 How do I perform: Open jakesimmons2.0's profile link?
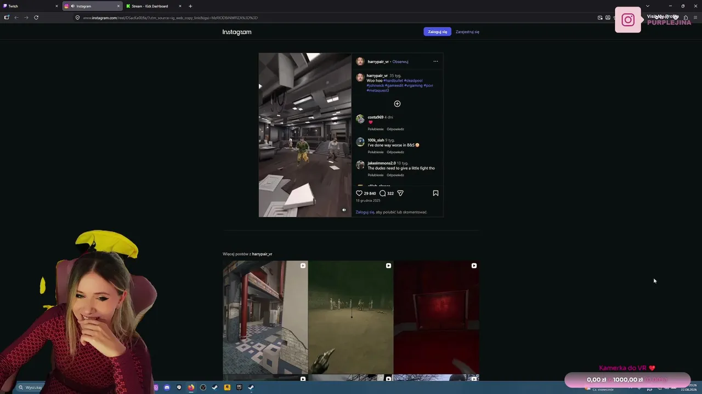pyautogui.click(x=382, y=163)
